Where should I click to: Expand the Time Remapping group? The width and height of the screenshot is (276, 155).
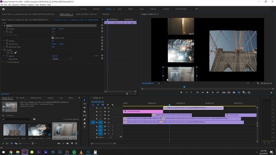(x=2, y=62)
